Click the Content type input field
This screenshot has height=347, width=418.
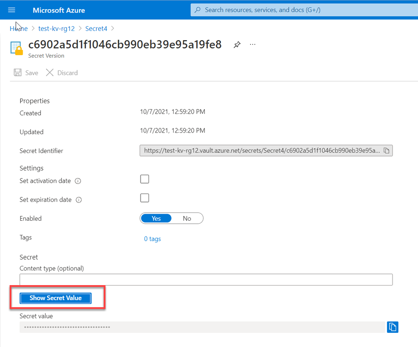pos(206,280)
